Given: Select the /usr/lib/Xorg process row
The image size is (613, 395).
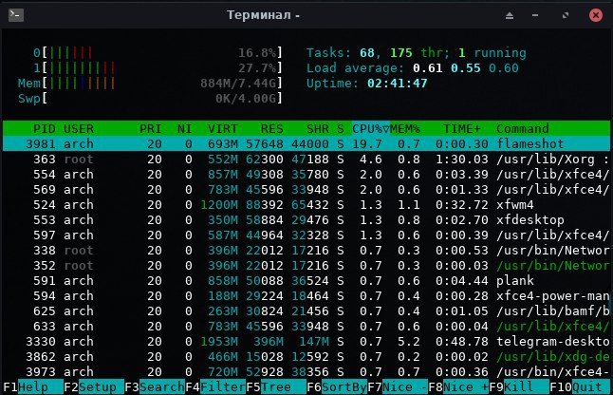Looking at the screenshot, I should coord(306,160).
